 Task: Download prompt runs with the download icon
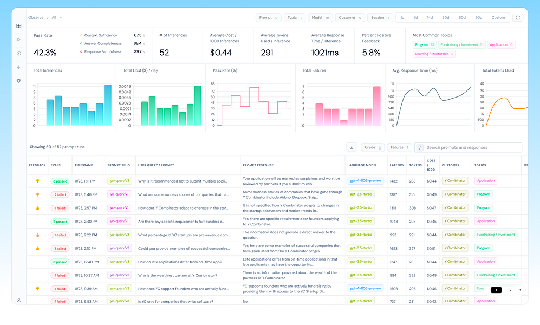click(x=352, y=147)
